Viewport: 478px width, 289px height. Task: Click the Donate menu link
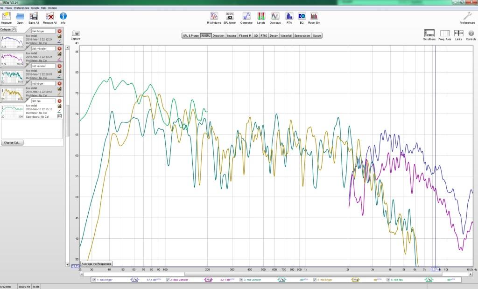click(52, 8)
